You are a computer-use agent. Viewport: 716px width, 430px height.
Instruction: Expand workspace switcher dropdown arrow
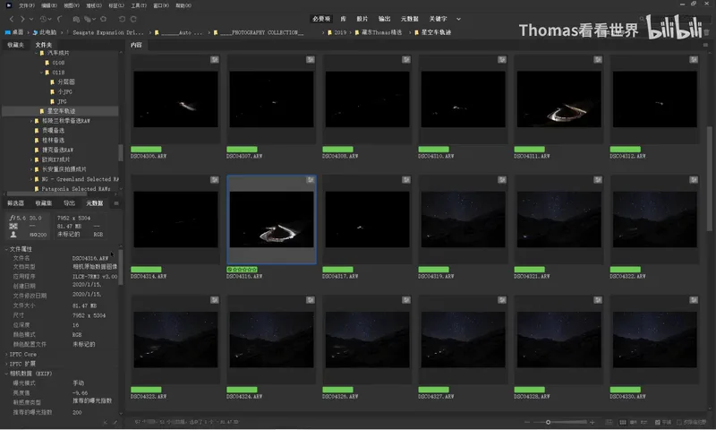[458, 19]
